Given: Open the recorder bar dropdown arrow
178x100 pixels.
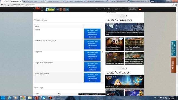Looking at the screenshot, I should coord(105,94).
